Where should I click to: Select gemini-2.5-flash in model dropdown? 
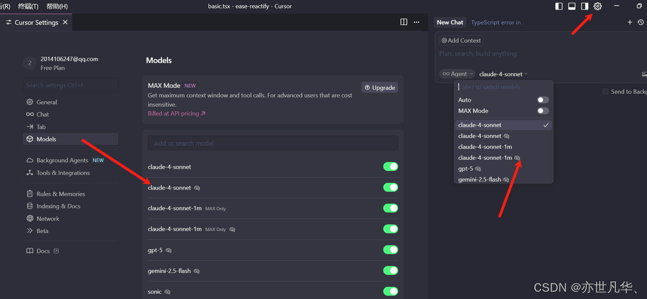point(503,180)
